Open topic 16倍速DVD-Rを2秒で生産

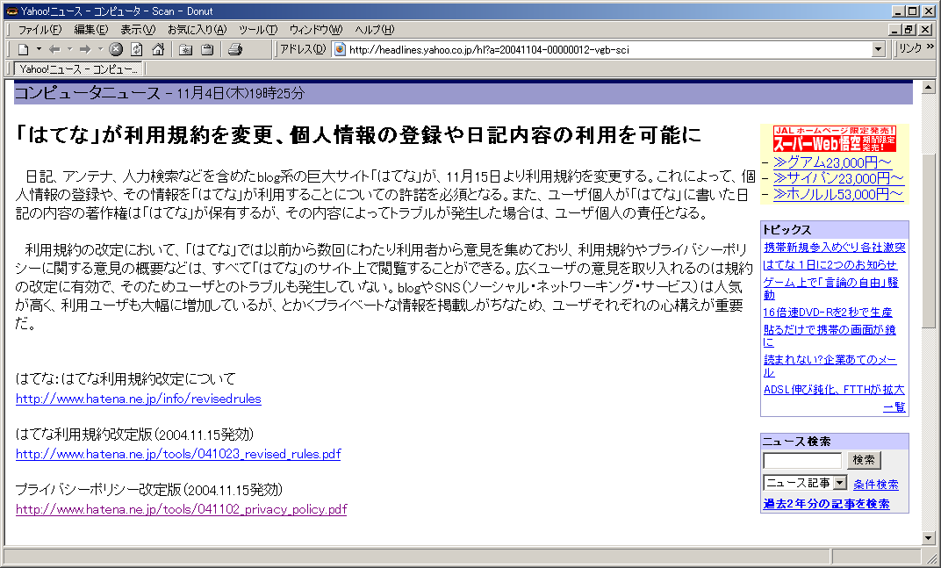coord(828,313)
